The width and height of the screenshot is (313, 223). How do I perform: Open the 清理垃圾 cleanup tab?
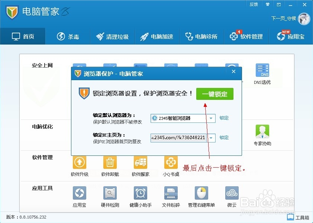click(113, 36)
